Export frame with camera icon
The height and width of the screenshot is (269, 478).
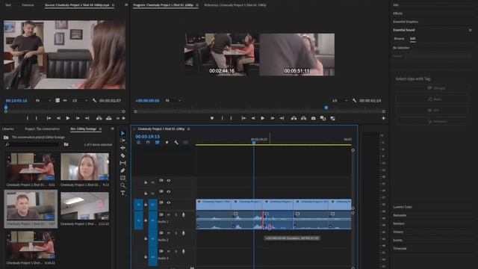[x=313, y=118]
